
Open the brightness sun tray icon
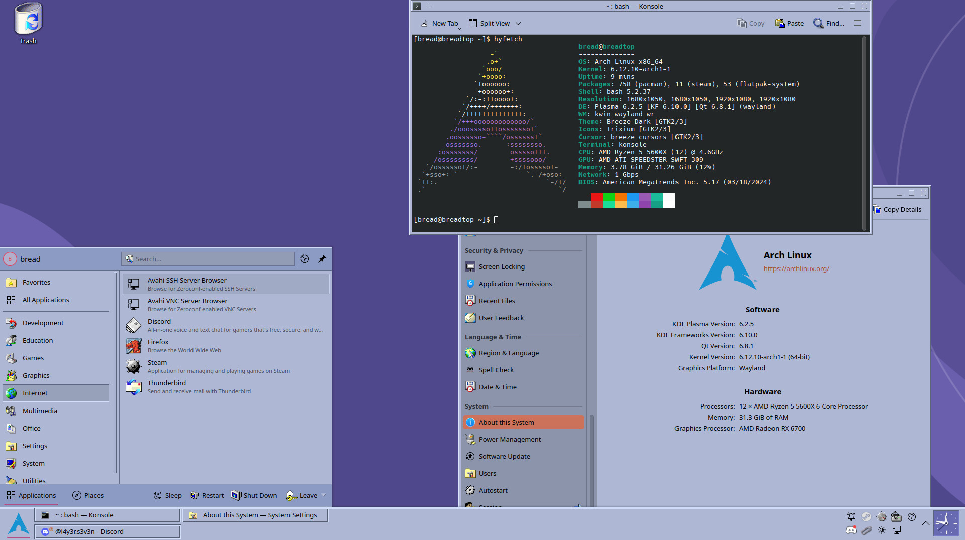[882, 530]
